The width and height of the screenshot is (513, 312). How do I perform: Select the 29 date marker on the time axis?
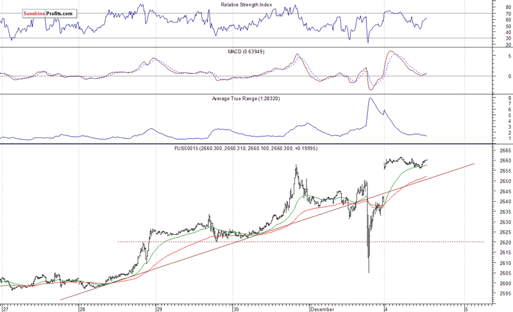click(x=159, y=308)
